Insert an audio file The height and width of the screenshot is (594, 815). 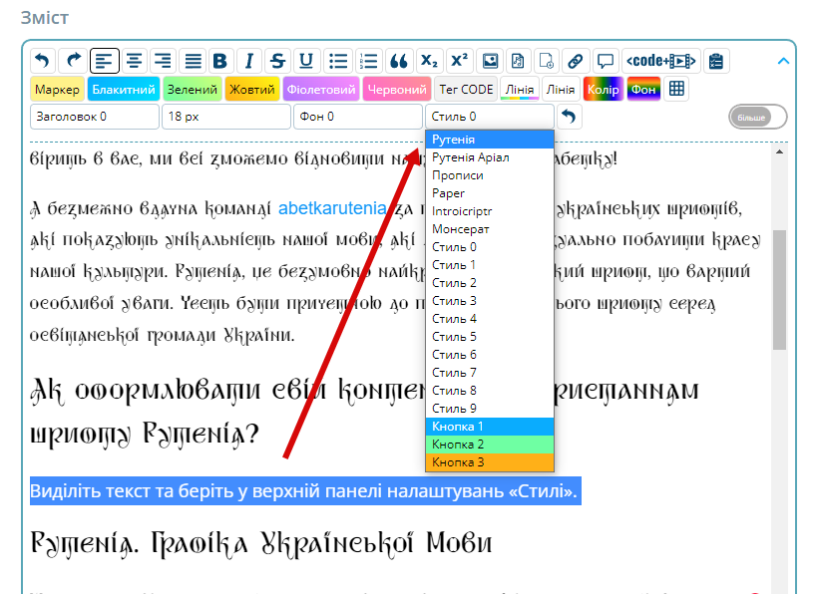click(518, 61)
